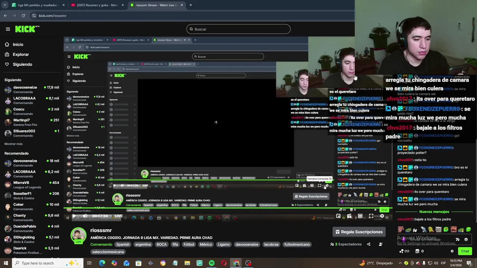Open Martinpi7 Garena Free Fire channel
The image size is (477, 268).
coord(32,122)
